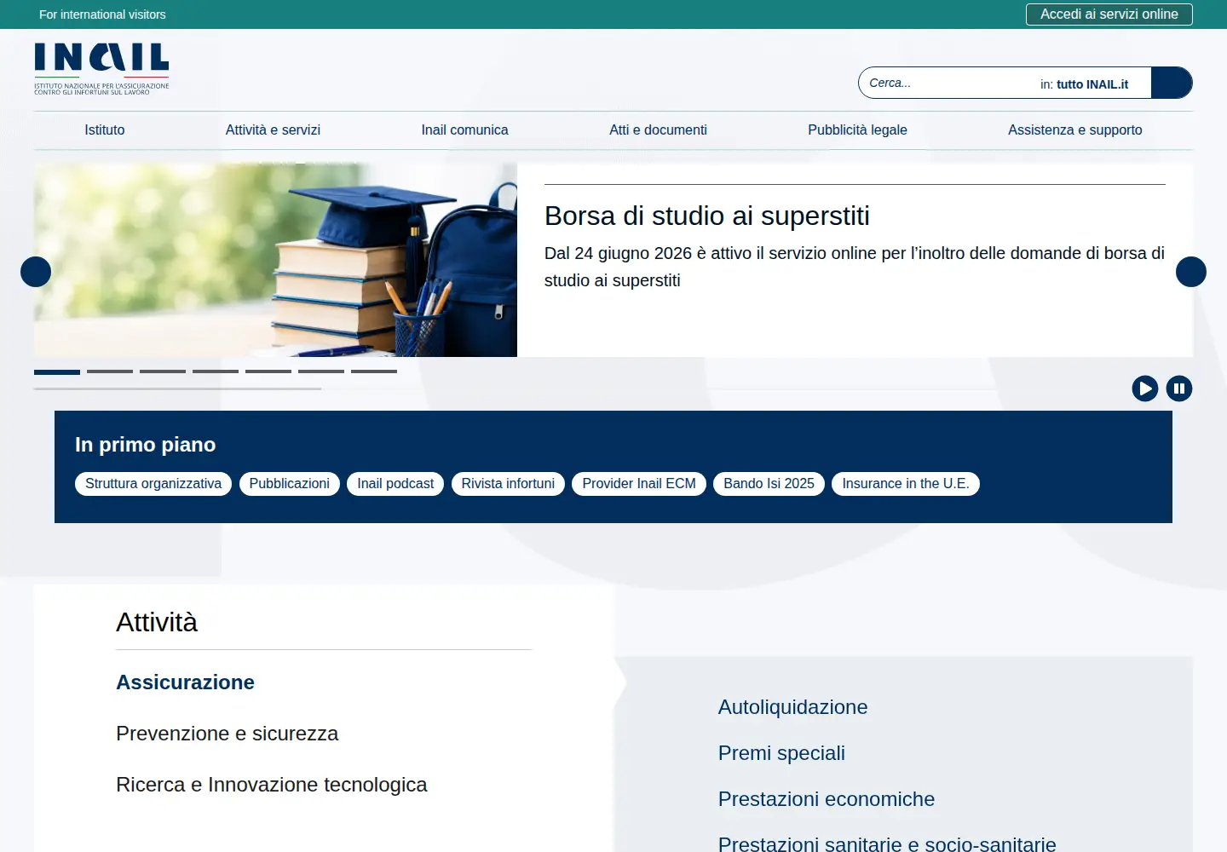
Task: Pause the carousel slideshow
Action: click(1179, 389)
